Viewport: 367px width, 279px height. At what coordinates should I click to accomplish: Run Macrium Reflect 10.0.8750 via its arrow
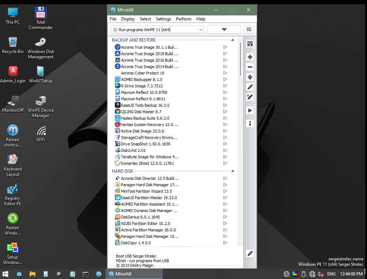pyautogui.click(x=225, y=92)
